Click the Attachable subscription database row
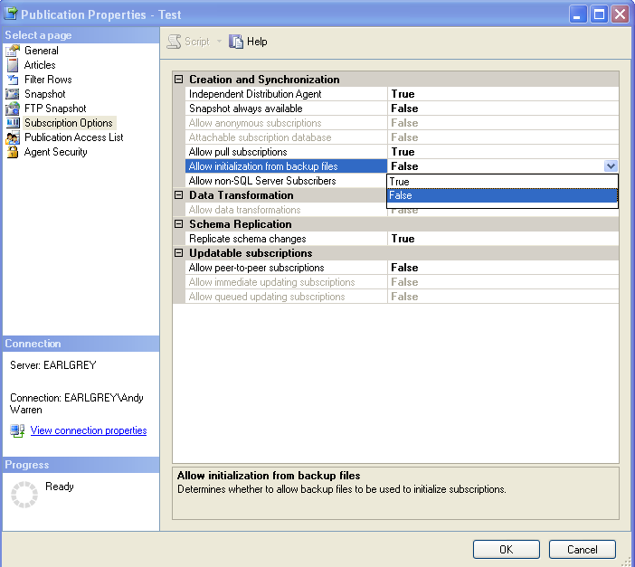The width and height of the screenshot is (635, 567). (402, 137)
